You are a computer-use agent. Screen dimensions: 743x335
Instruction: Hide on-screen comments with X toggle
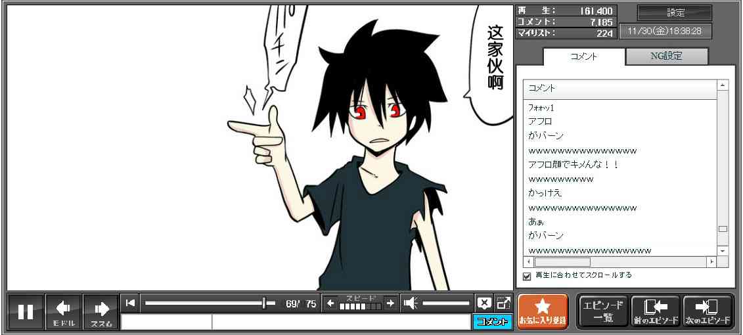484,303
